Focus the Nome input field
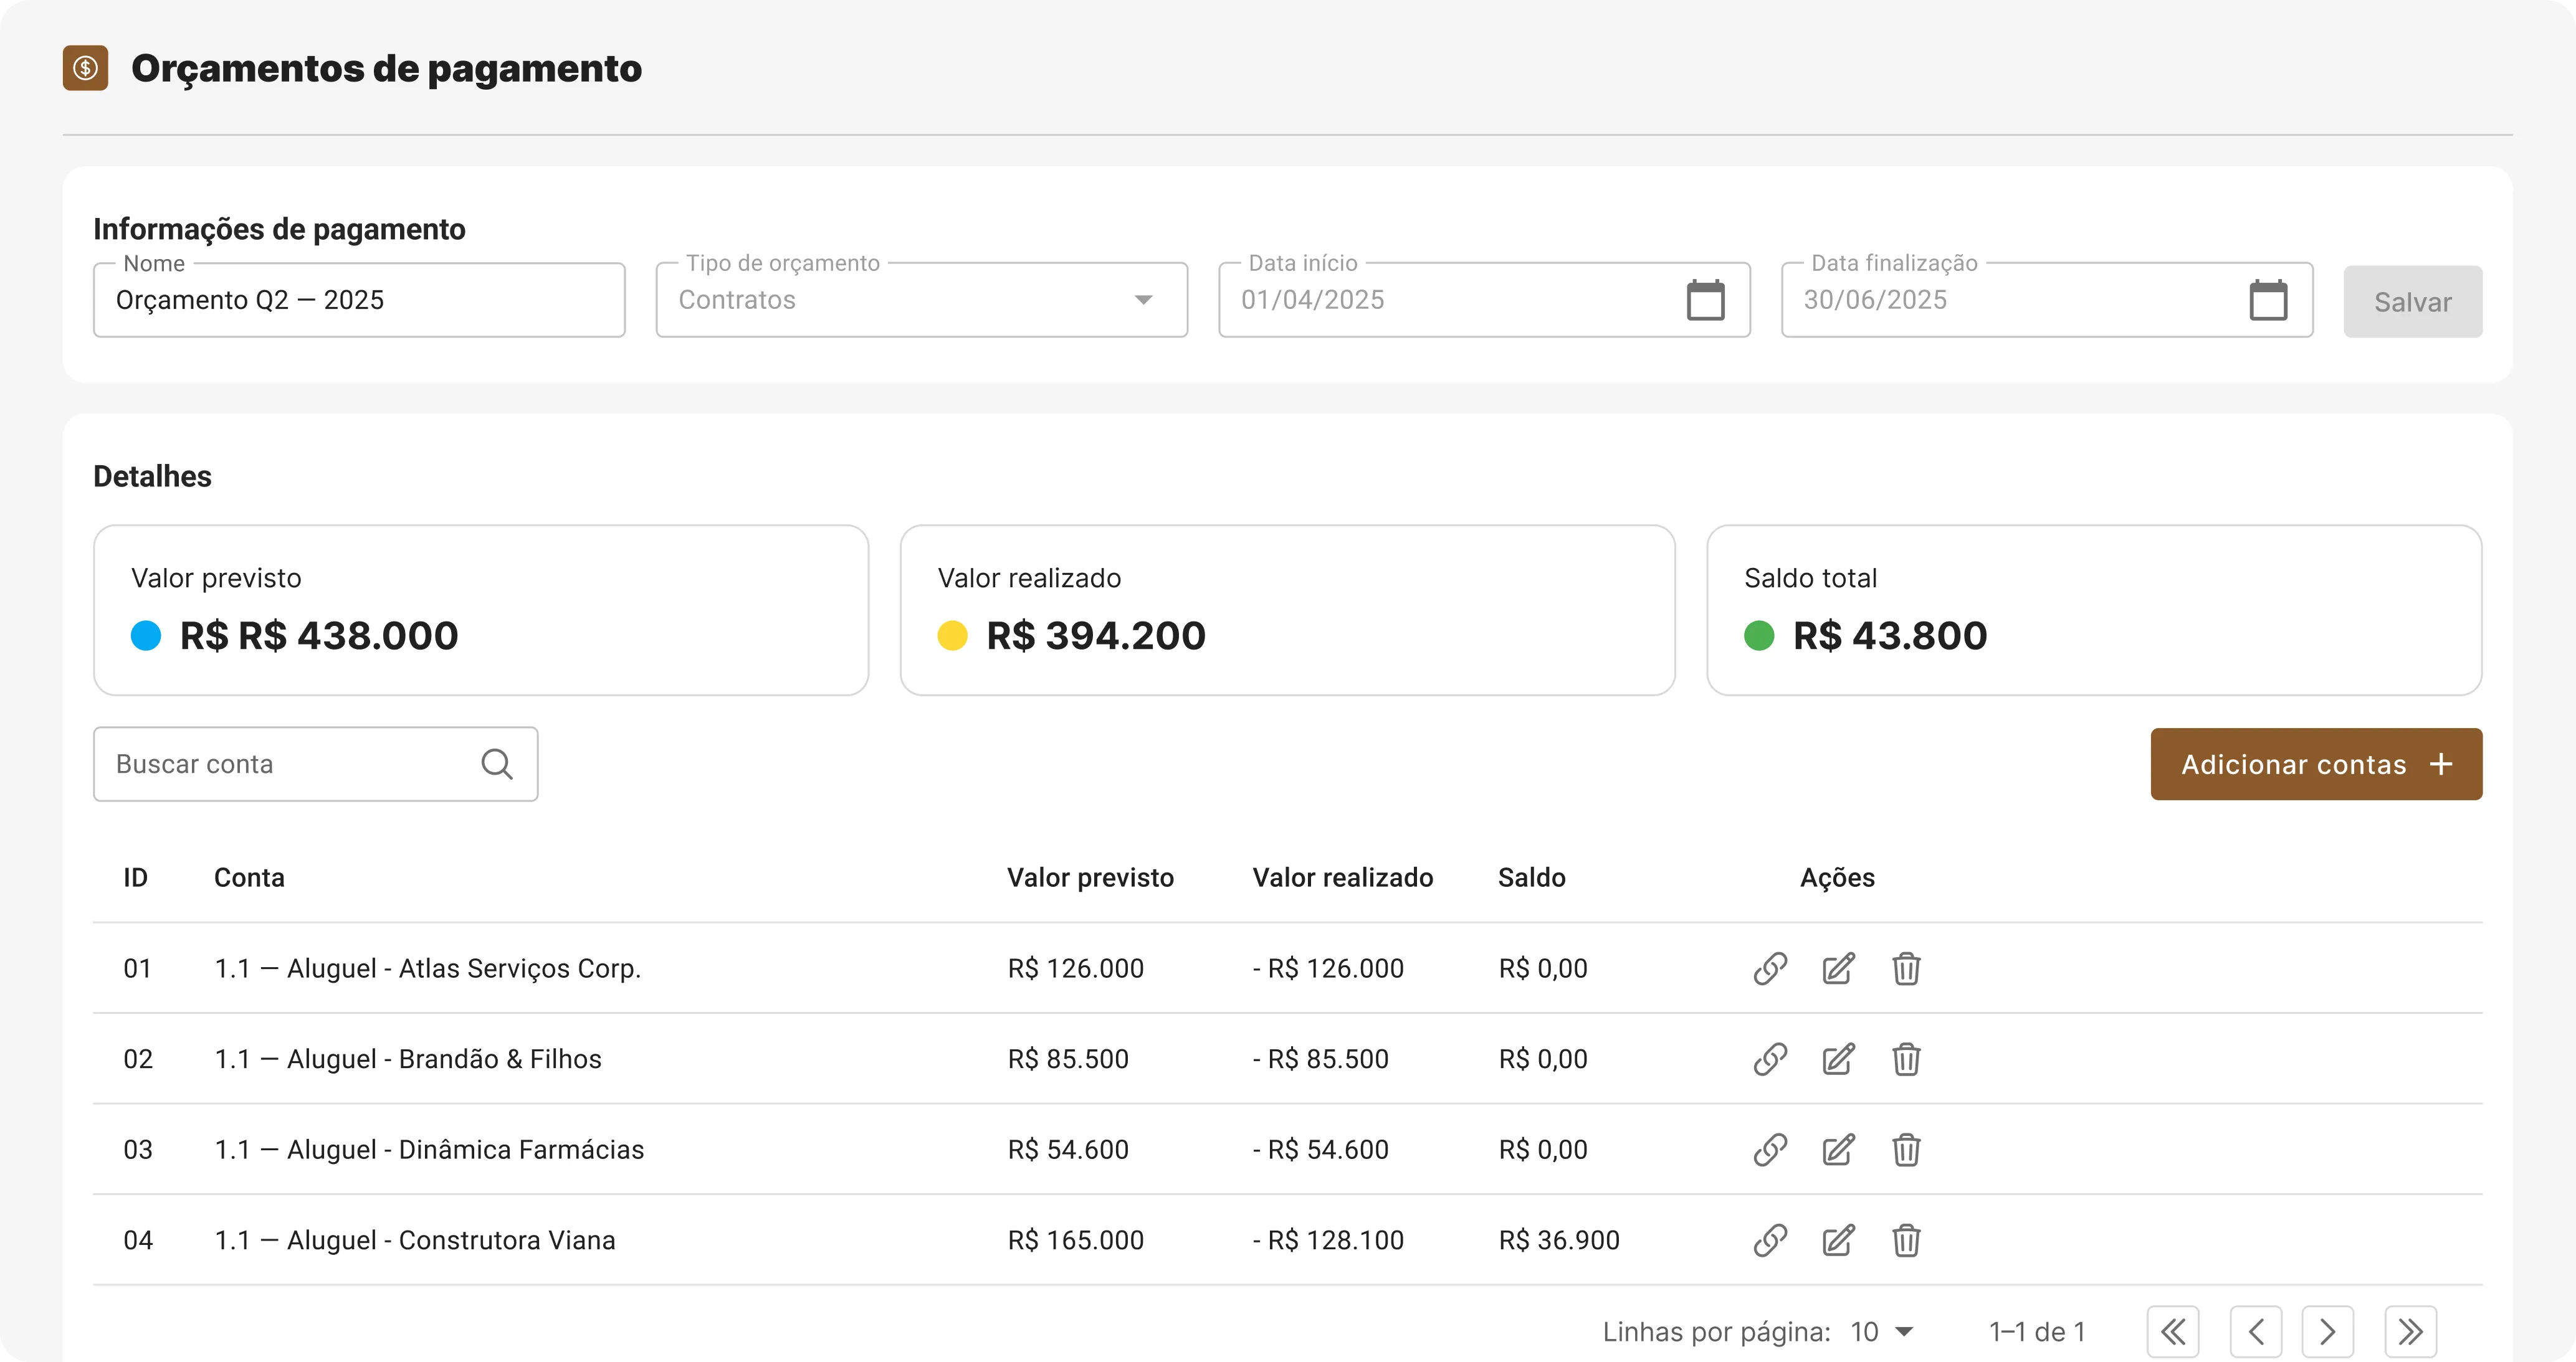Viewport: 2576px width, 1362px height. (x=359, y=300)
